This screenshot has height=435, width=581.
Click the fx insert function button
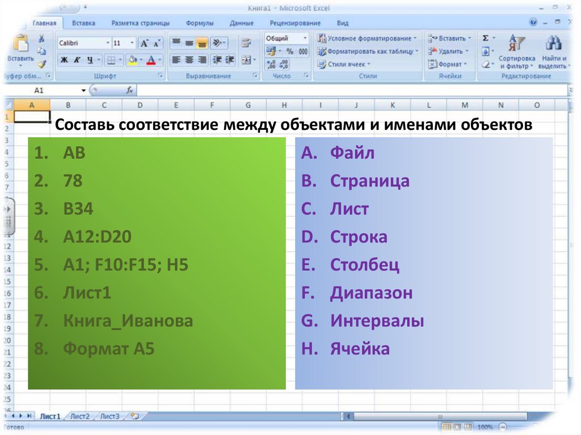(130, 90)
